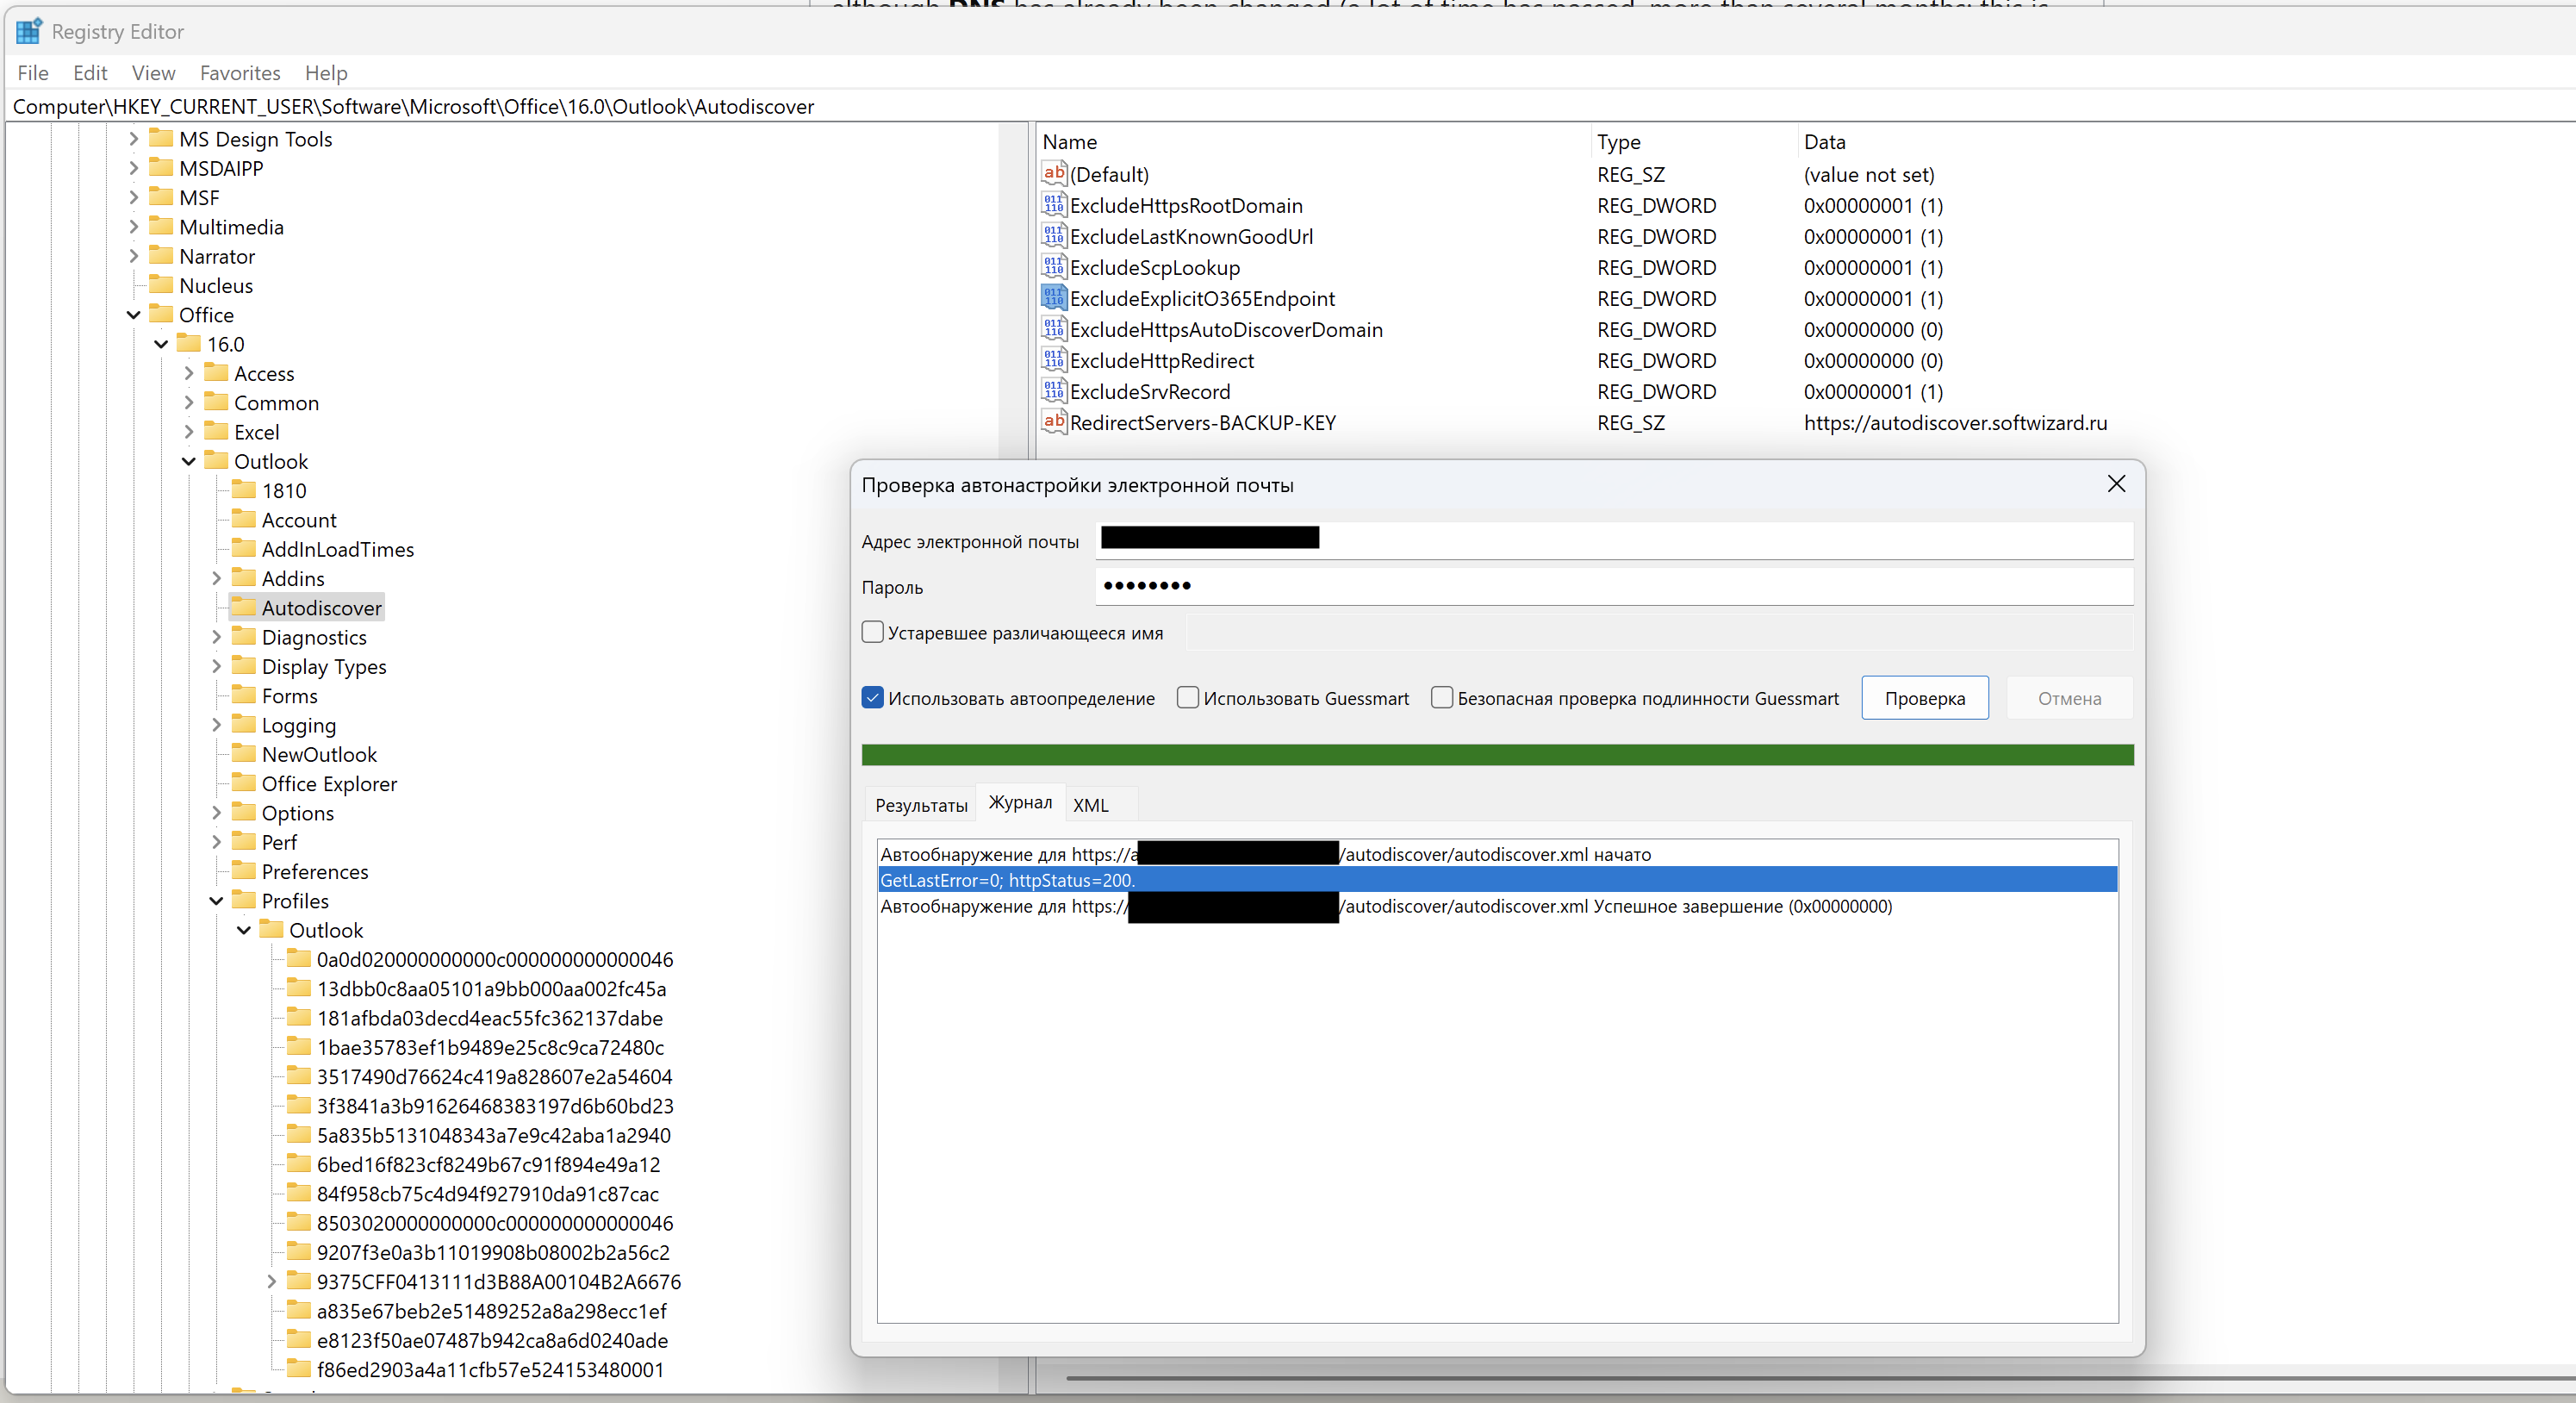Screen dimensions: 2576x1403
Task: Select the Display Types tree item
Action: tap(323, 666)
